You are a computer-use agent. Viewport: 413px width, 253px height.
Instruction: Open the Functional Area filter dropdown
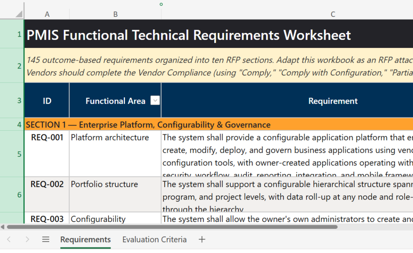[155, 101]
